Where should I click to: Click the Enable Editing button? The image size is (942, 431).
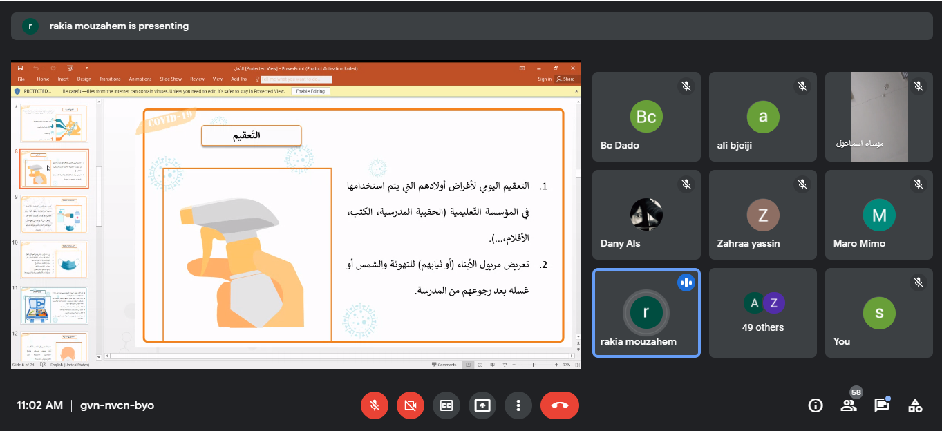(x=310, y=91)
